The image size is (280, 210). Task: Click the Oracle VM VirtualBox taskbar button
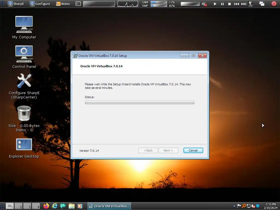pyautogui.click(x=109, y=206)
